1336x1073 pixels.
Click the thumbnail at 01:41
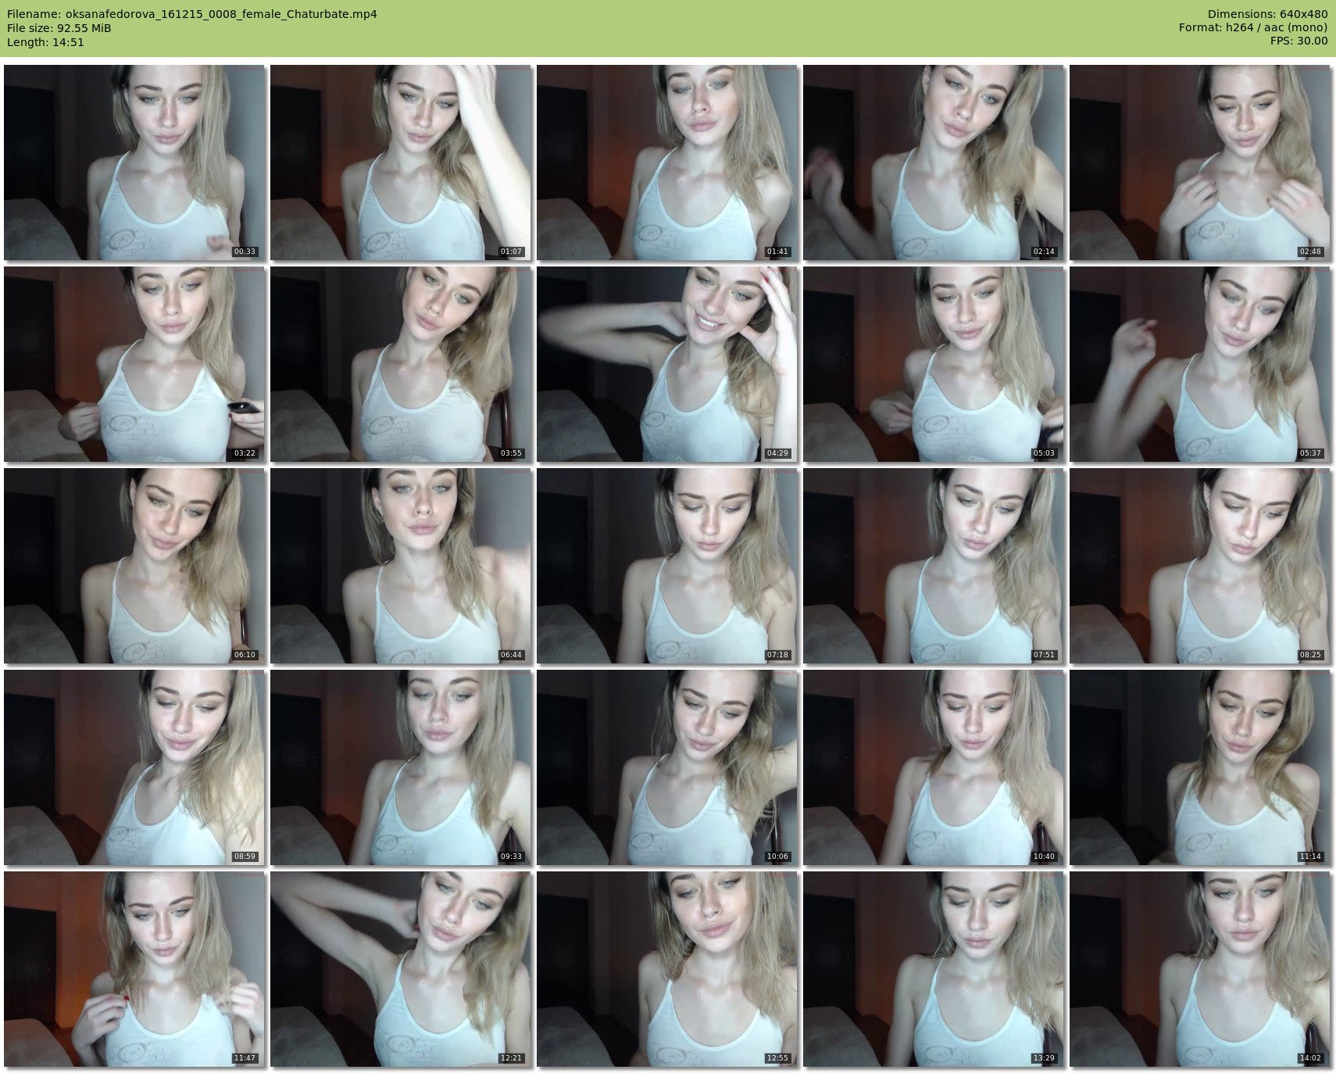click(667, 163)
